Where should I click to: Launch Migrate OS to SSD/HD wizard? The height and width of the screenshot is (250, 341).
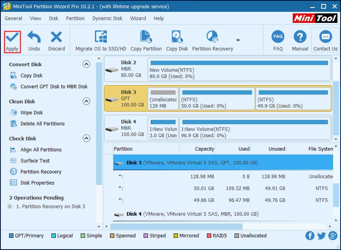coord(101,38)
